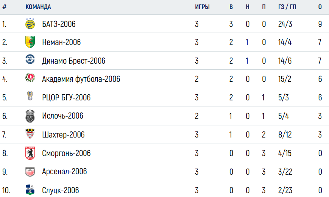Viewport: 329px width, 197px height.
Task: Open the Неман-2006 team page
Action: 61,42
